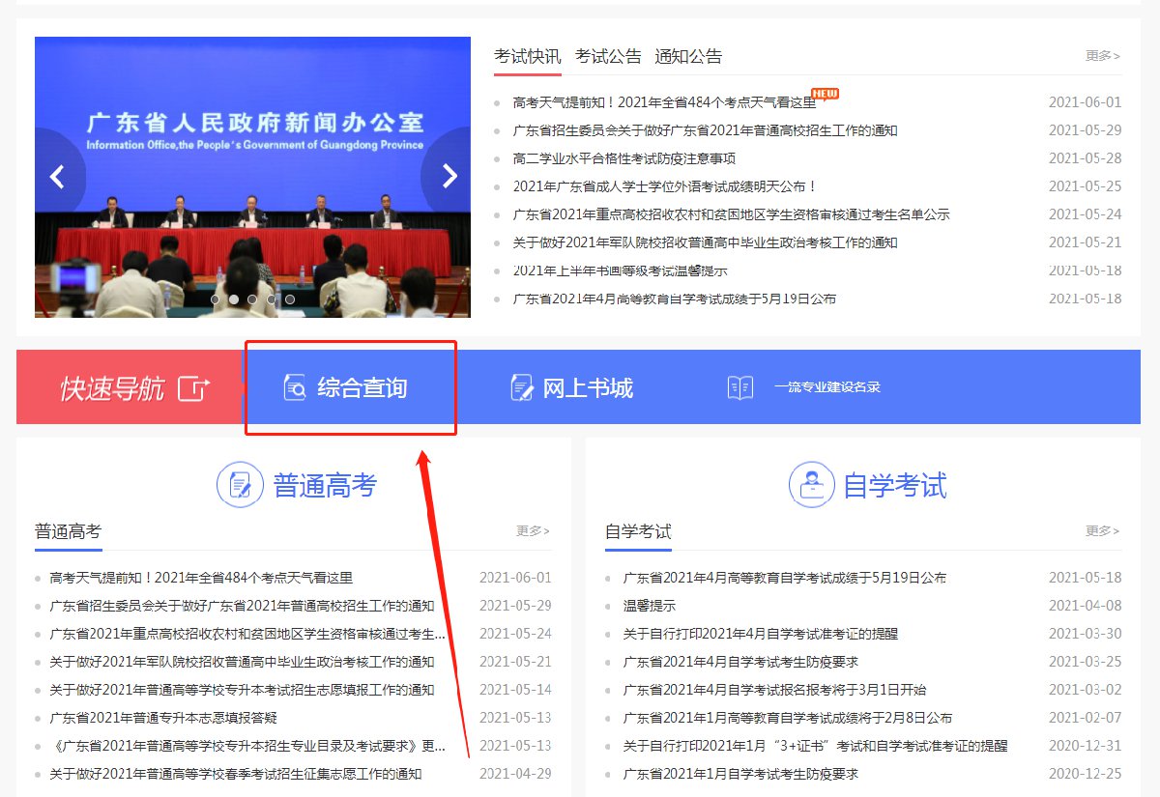Click the 普通高考 circular icon
Screen dimensions: 1160x797
point(240,485)
